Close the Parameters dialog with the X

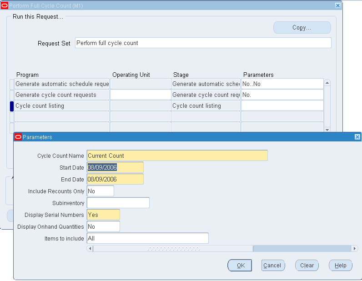pyautogui.click(x=357, y=137)
